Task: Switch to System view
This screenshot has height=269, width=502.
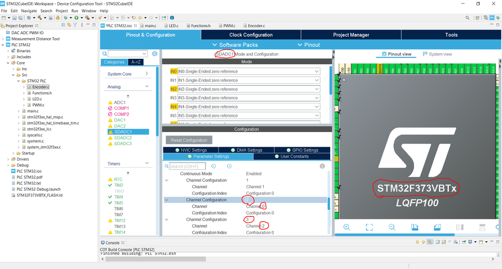Action: pos(437,54)
